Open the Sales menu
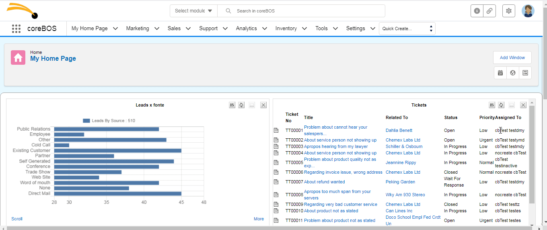547x230 pixels. pos(174,29)
